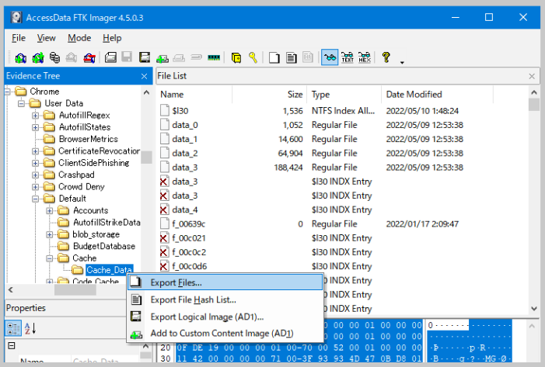Click the Export File Hash List toolbar icon
The image size is (545, 367).
tap(292, 57)
